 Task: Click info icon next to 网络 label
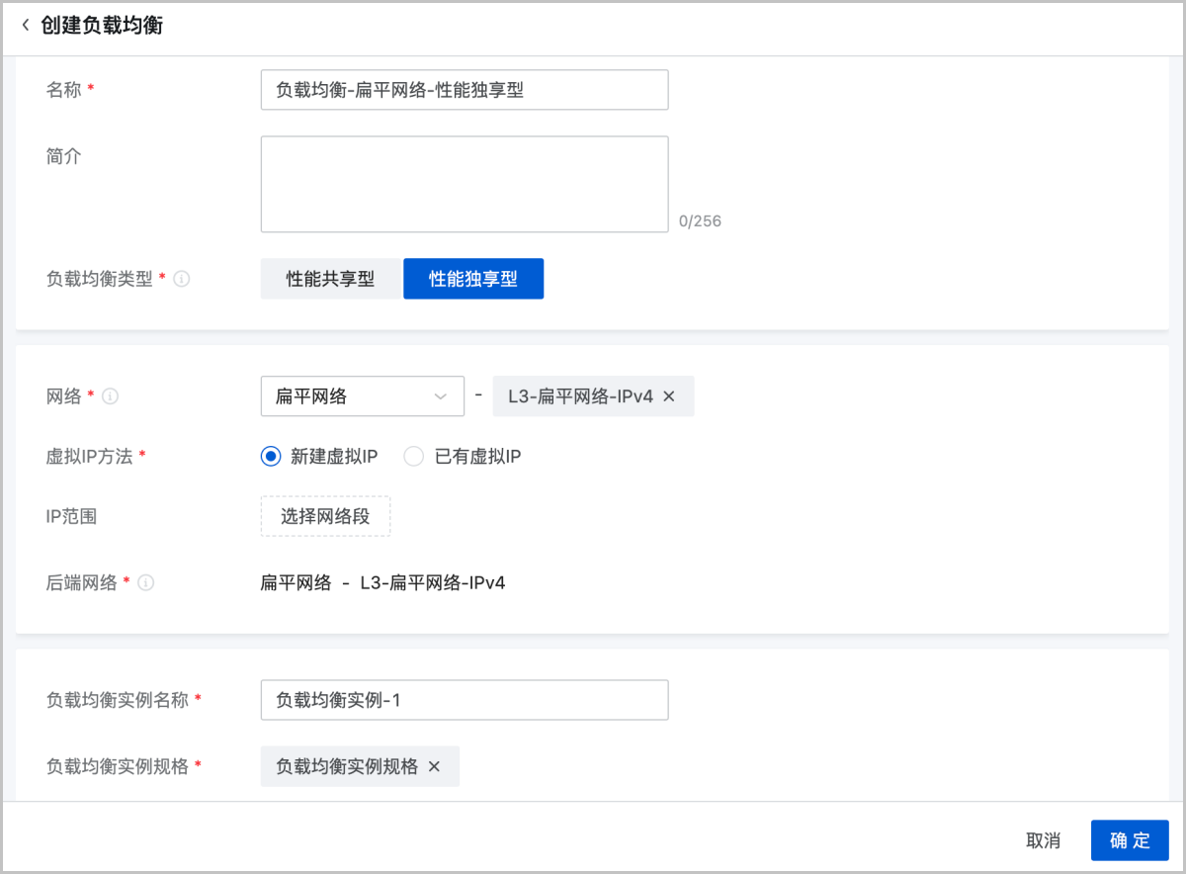tap(111, 396)
